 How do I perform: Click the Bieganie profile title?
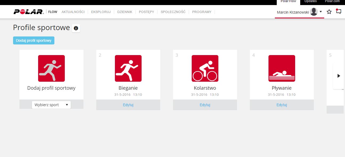128,88
